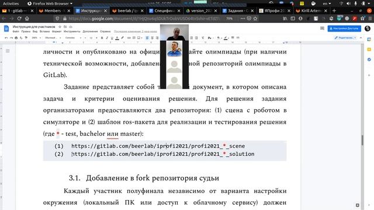374x210 pixels.
Task: Click the profi2021_*_scene gitlab URL line
Action: pos(158,146)
